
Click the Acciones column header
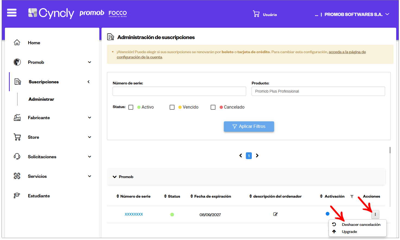[372, 196]
